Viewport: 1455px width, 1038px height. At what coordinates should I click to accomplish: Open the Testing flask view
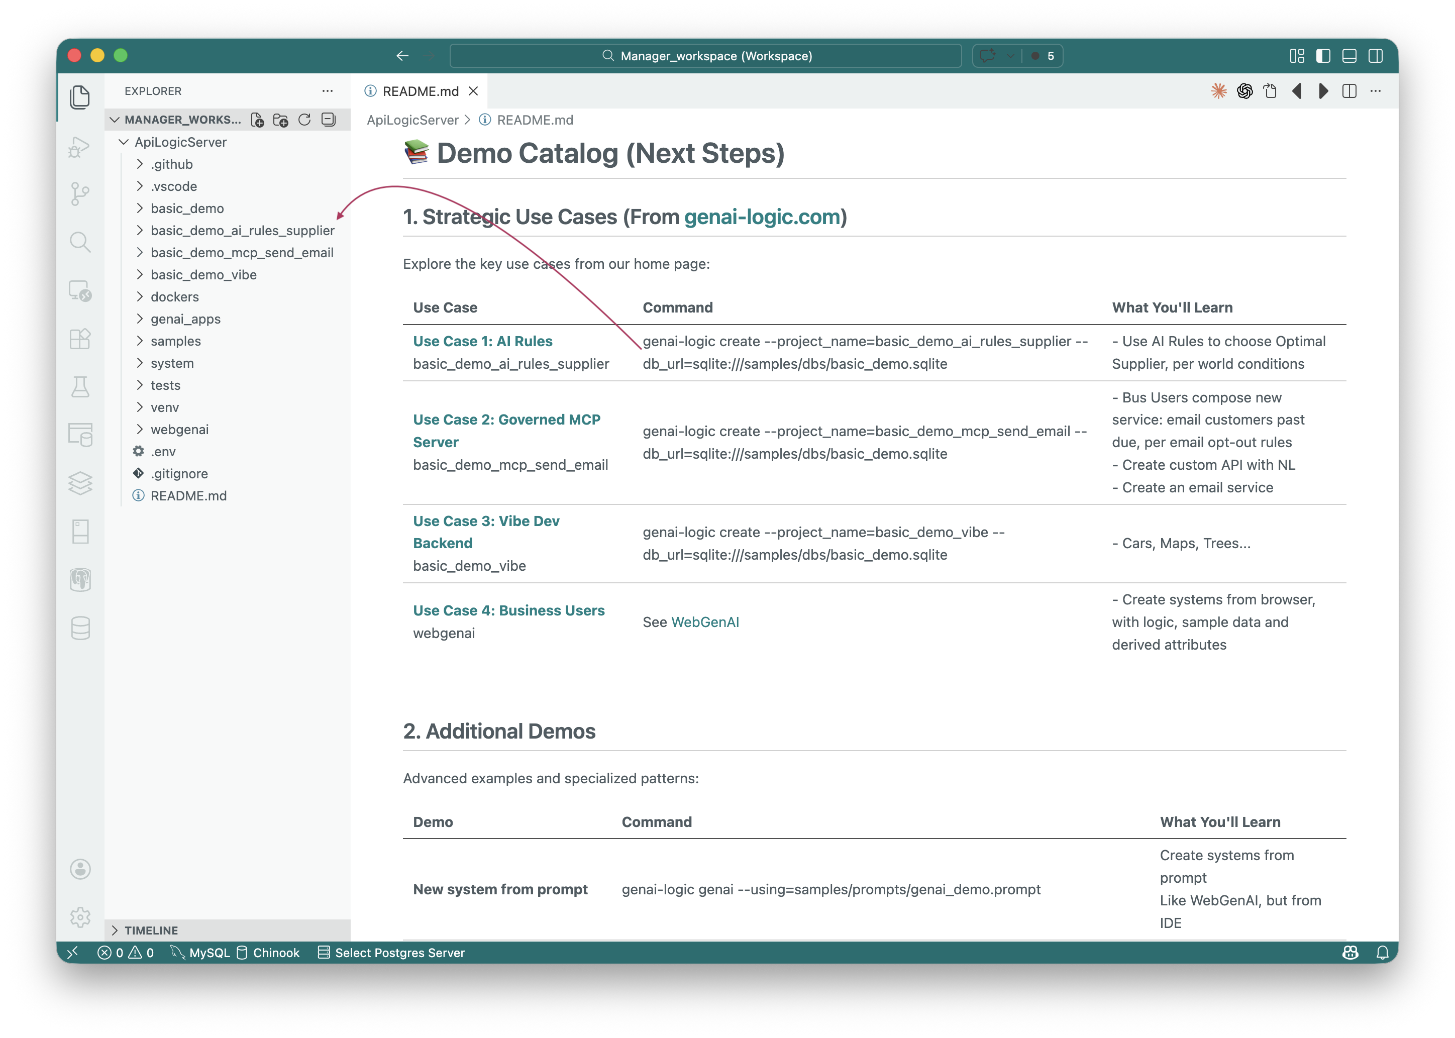(80, 387)
